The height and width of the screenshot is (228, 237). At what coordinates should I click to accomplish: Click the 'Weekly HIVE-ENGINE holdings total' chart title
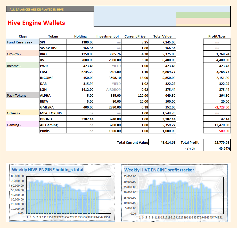[47, 170]
